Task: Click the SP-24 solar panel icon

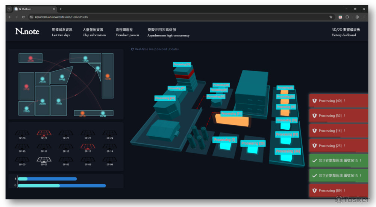Action: pyautogui.click(x=109, y=133)
